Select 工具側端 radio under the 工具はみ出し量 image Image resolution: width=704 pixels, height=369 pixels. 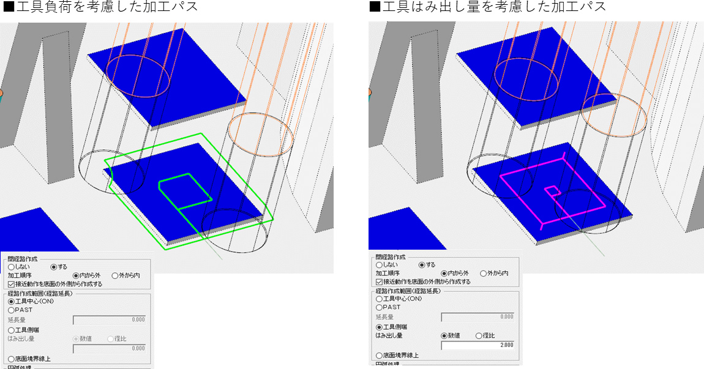click(x=380, y=327)
